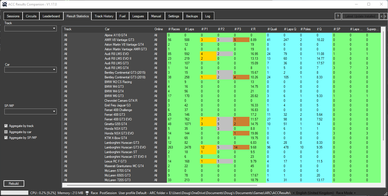Click the checkered flag app icon

4,4
